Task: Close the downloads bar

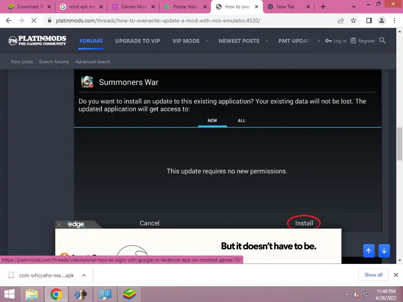Action: pyautogui.click(x=396, y=275)
